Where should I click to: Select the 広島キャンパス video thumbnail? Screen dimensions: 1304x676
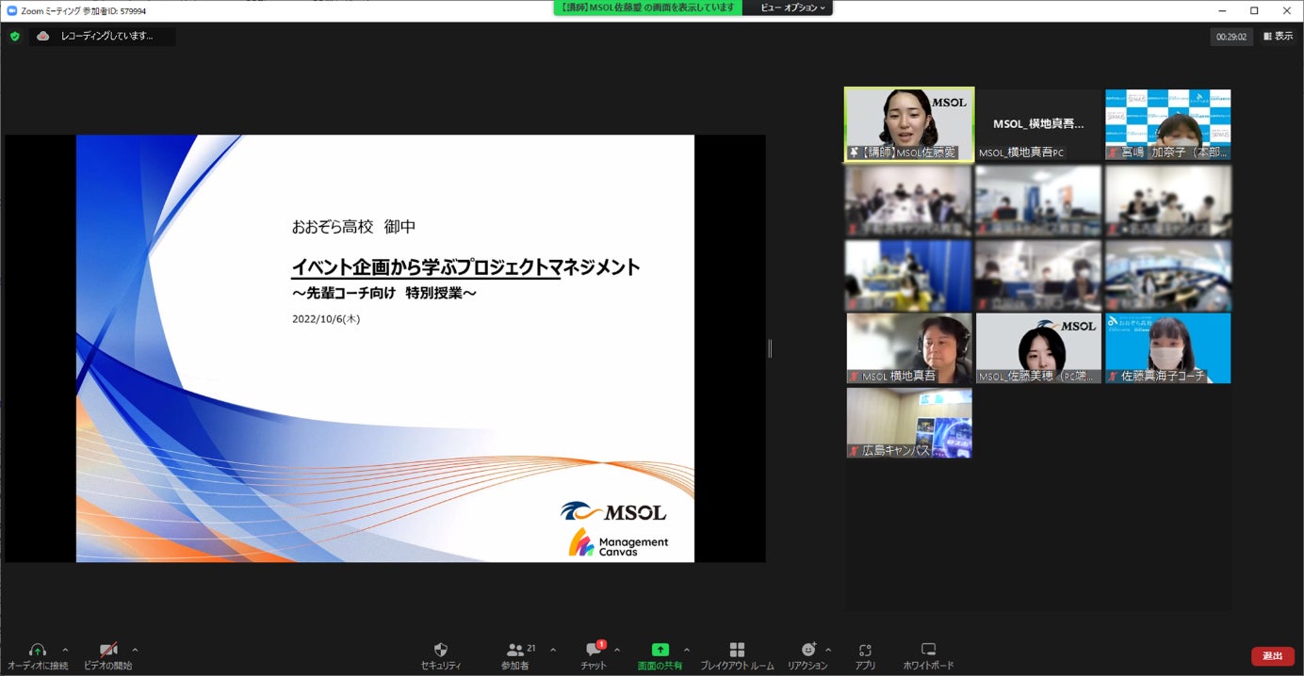909,423
